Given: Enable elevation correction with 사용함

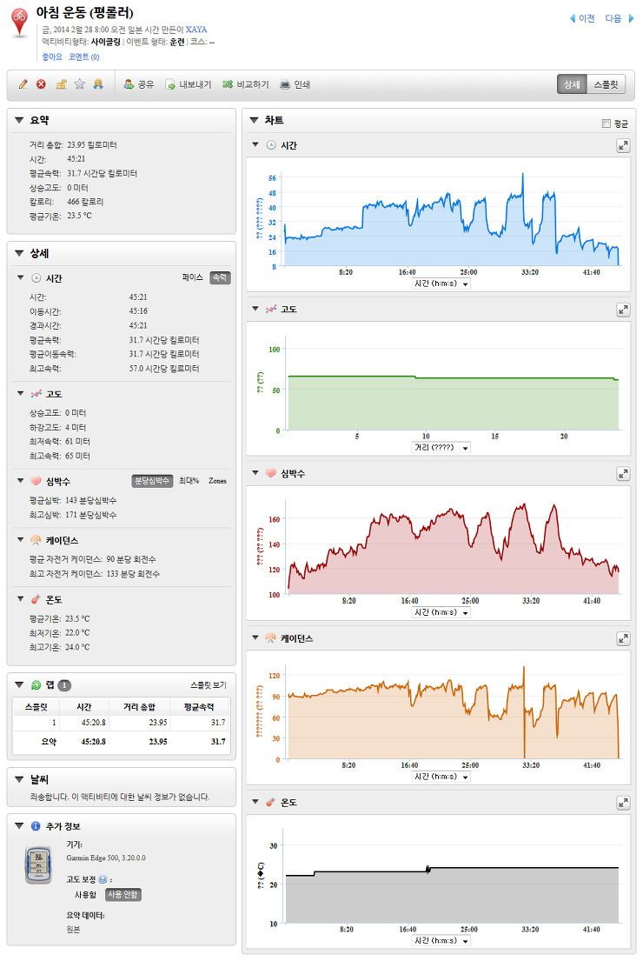Looking at the screenshot, I should (86, 895).
